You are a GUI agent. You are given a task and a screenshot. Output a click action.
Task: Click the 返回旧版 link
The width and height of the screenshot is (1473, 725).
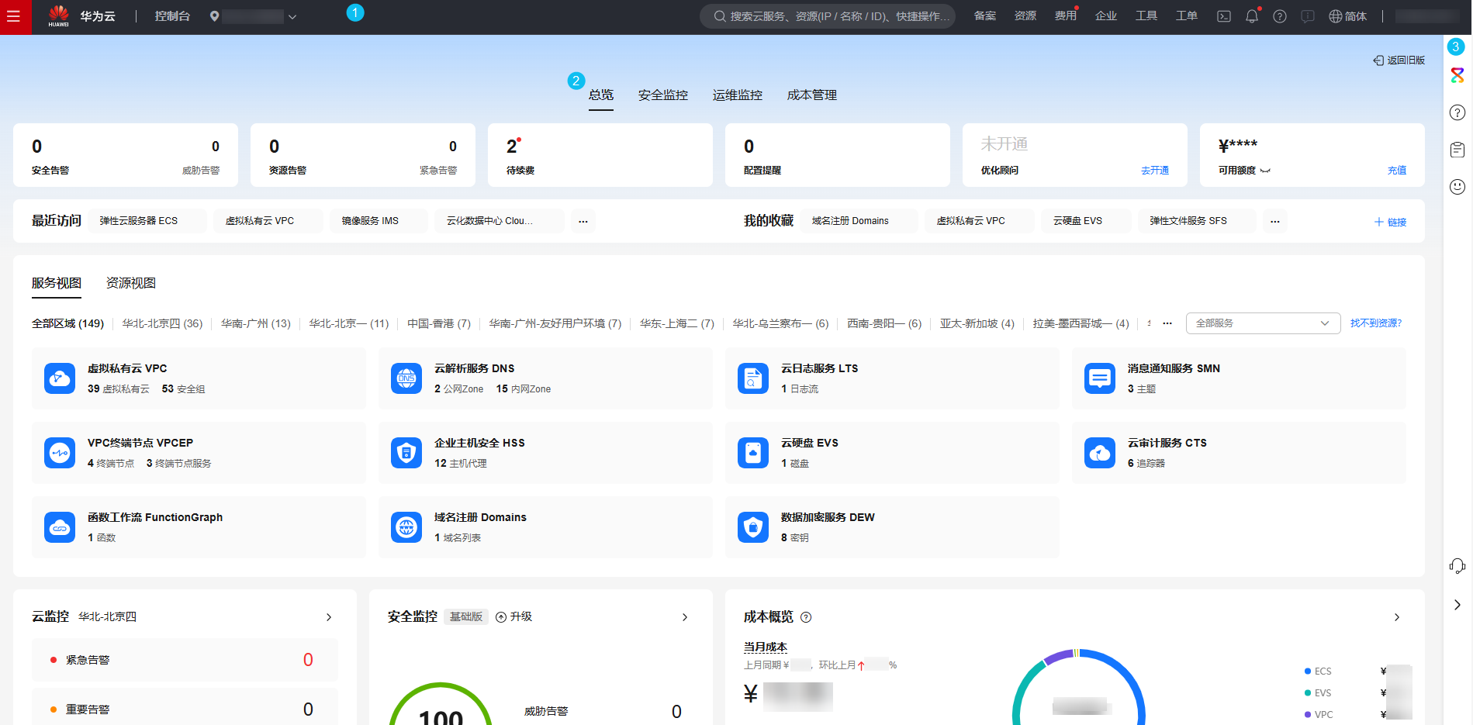click(x=1399, y=60)
